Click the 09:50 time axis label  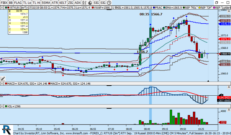pyautogui.click(x=183, y=129)
